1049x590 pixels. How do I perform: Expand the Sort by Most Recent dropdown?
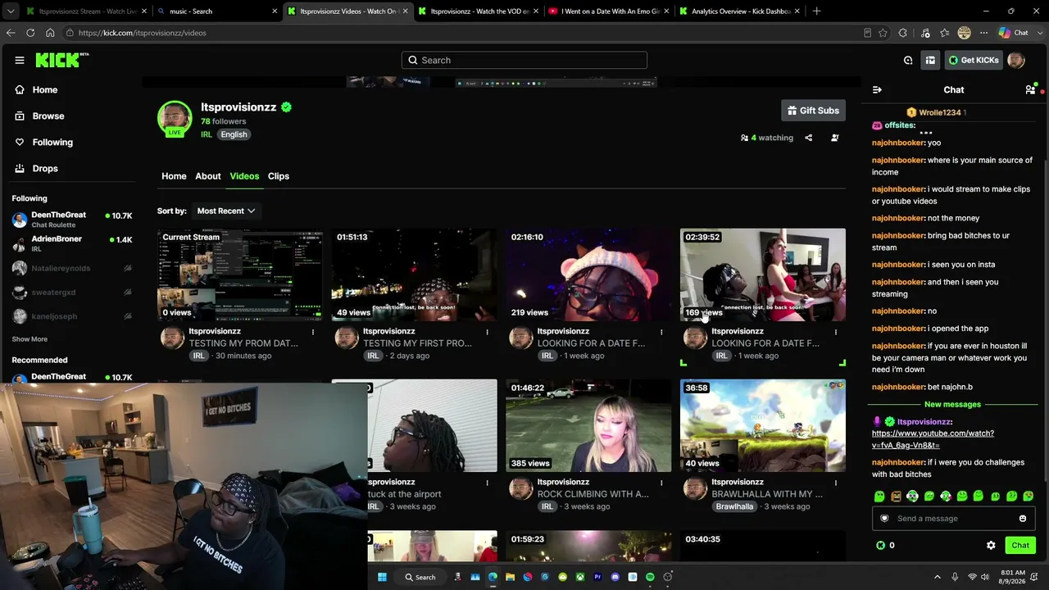(226, 211)
